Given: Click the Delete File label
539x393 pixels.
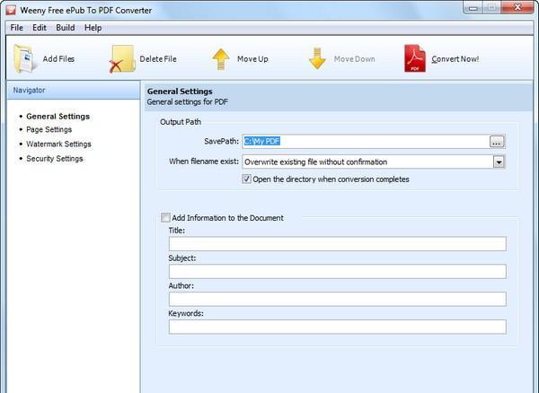Looking at the screenshot, I should click(x=158, y=59).
